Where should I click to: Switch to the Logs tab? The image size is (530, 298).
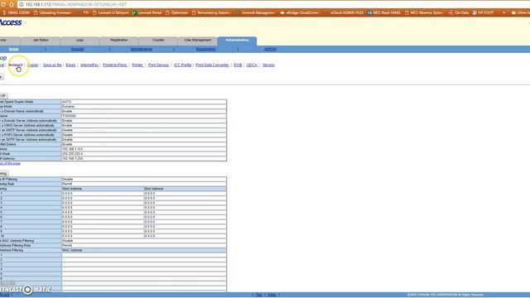79,41
